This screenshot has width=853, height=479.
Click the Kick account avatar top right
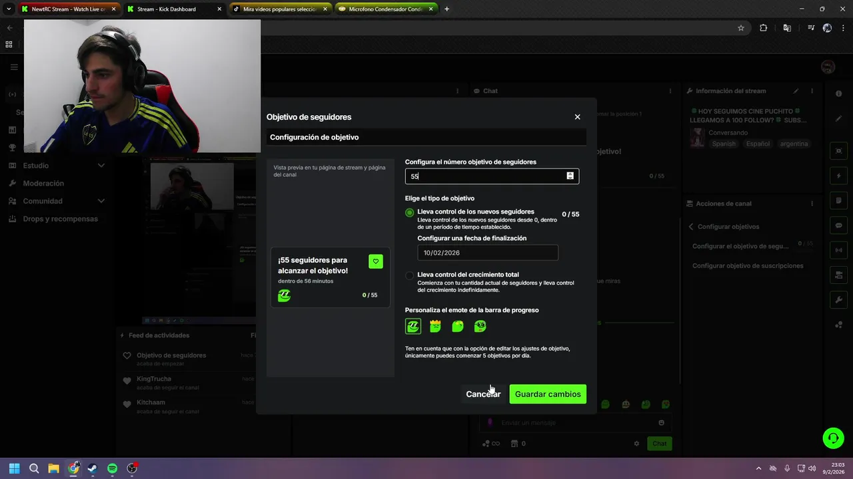tap(828, 67)
